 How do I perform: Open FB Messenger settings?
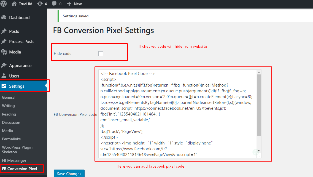tap(14, 160)
